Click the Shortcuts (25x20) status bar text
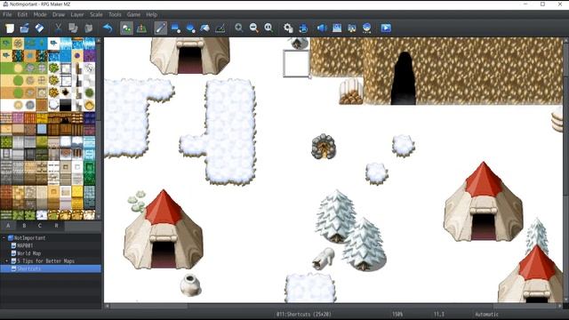 303,314
